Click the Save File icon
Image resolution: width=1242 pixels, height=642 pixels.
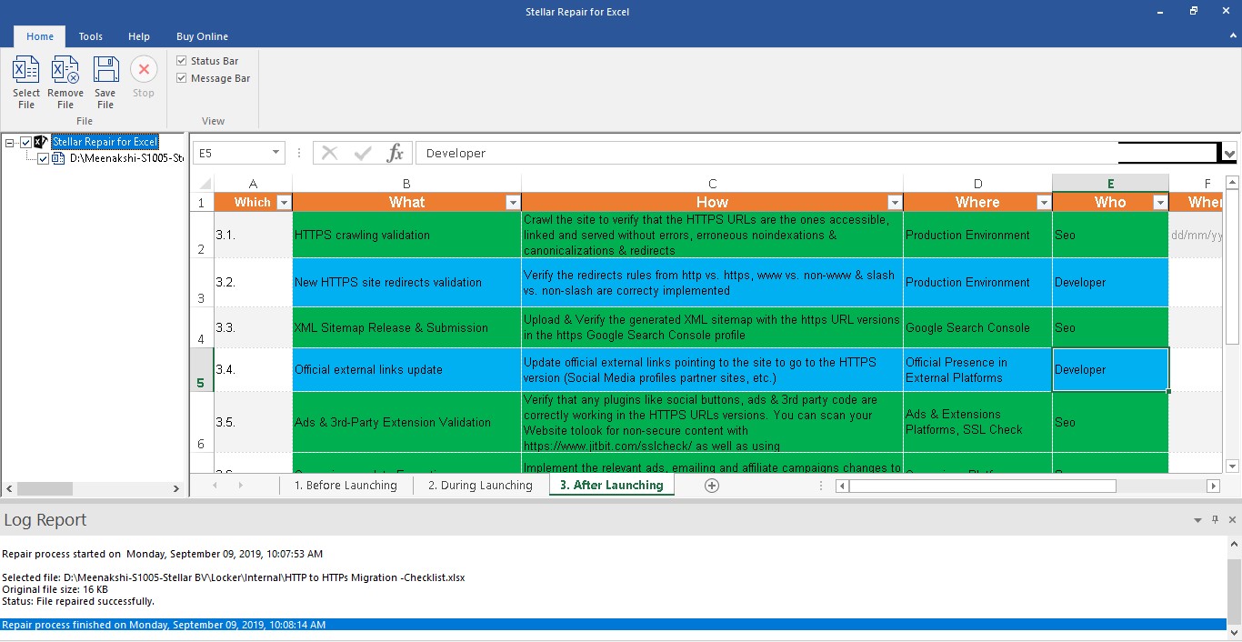coord(105,71)
